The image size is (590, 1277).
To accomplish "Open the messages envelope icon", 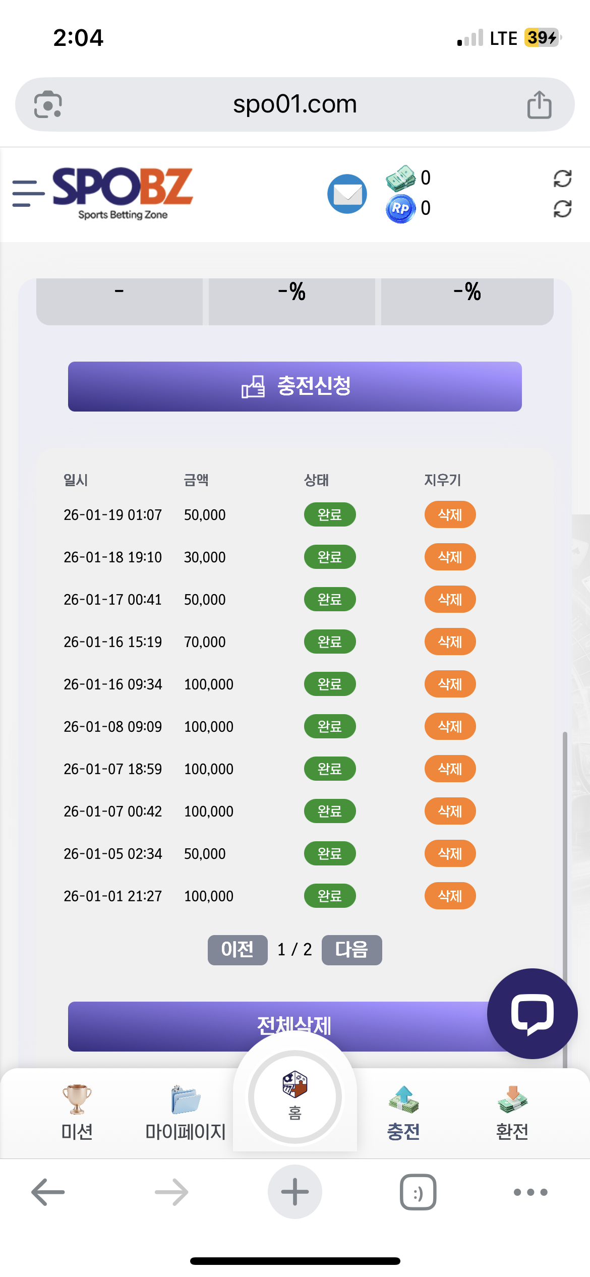I will [347, 194].
